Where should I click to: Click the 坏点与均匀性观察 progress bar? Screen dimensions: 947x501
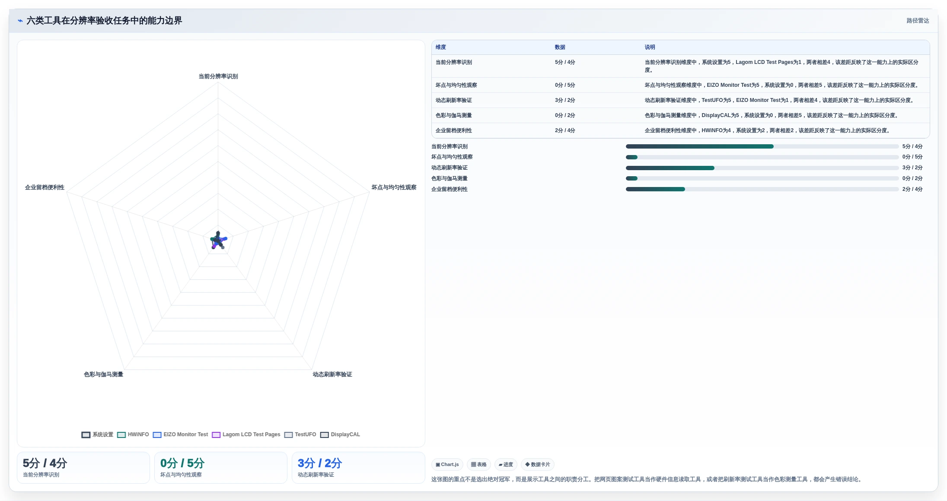click(x=762, y=157)
